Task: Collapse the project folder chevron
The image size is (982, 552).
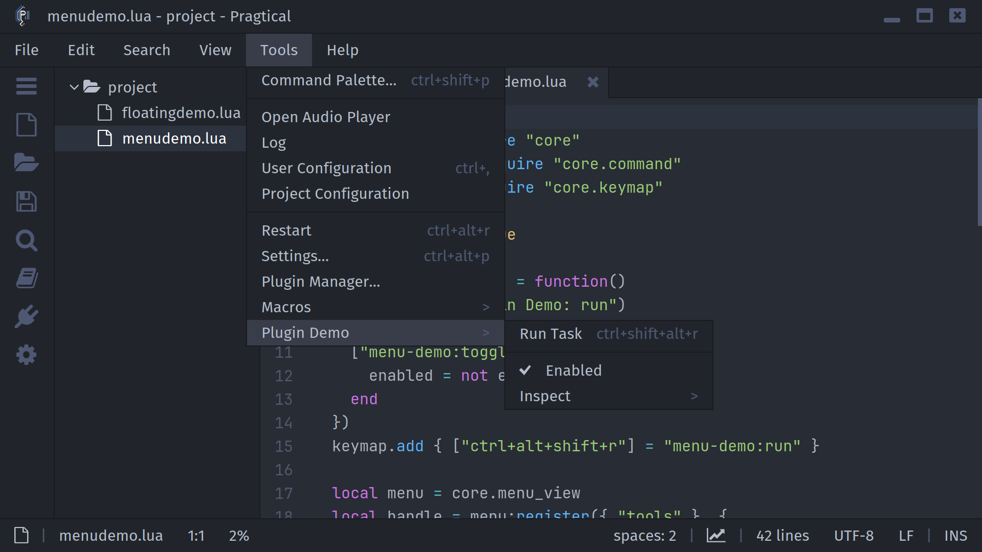Action: tap(74, 87)
